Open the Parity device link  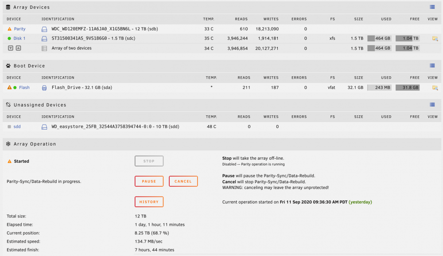[x=20, y=29]
